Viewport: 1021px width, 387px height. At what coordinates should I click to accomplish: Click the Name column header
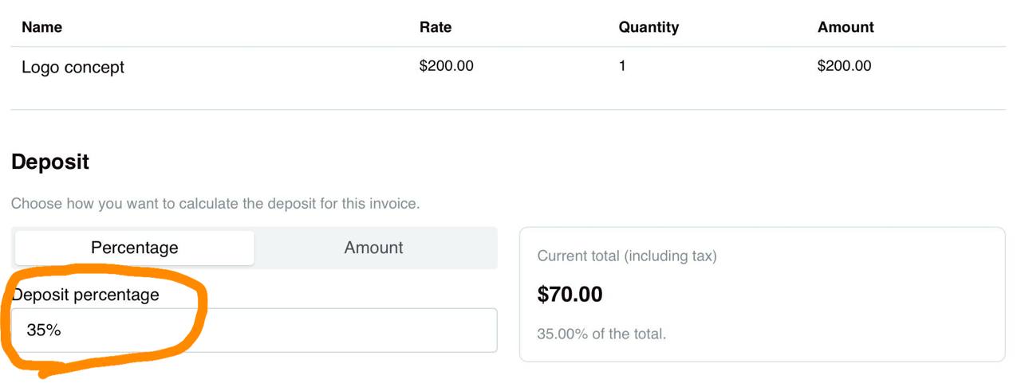click(x=41, y=27)
